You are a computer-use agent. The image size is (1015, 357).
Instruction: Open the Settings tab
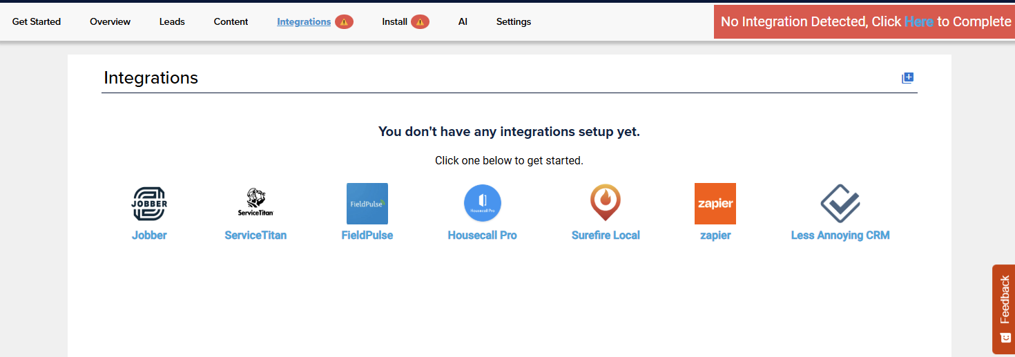point(514,22)
